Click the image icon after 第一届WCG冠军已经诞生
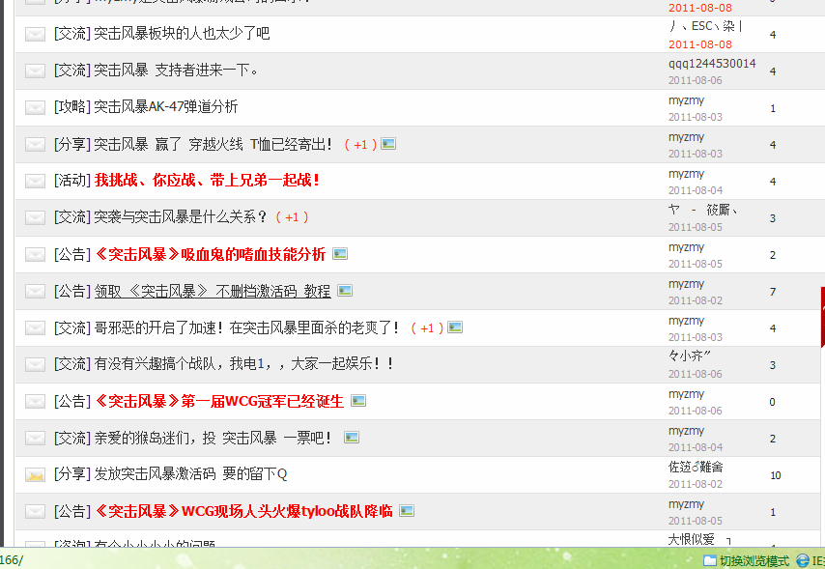Image resolution: width=825 pixels, height=569 pixels. [358, 401]
